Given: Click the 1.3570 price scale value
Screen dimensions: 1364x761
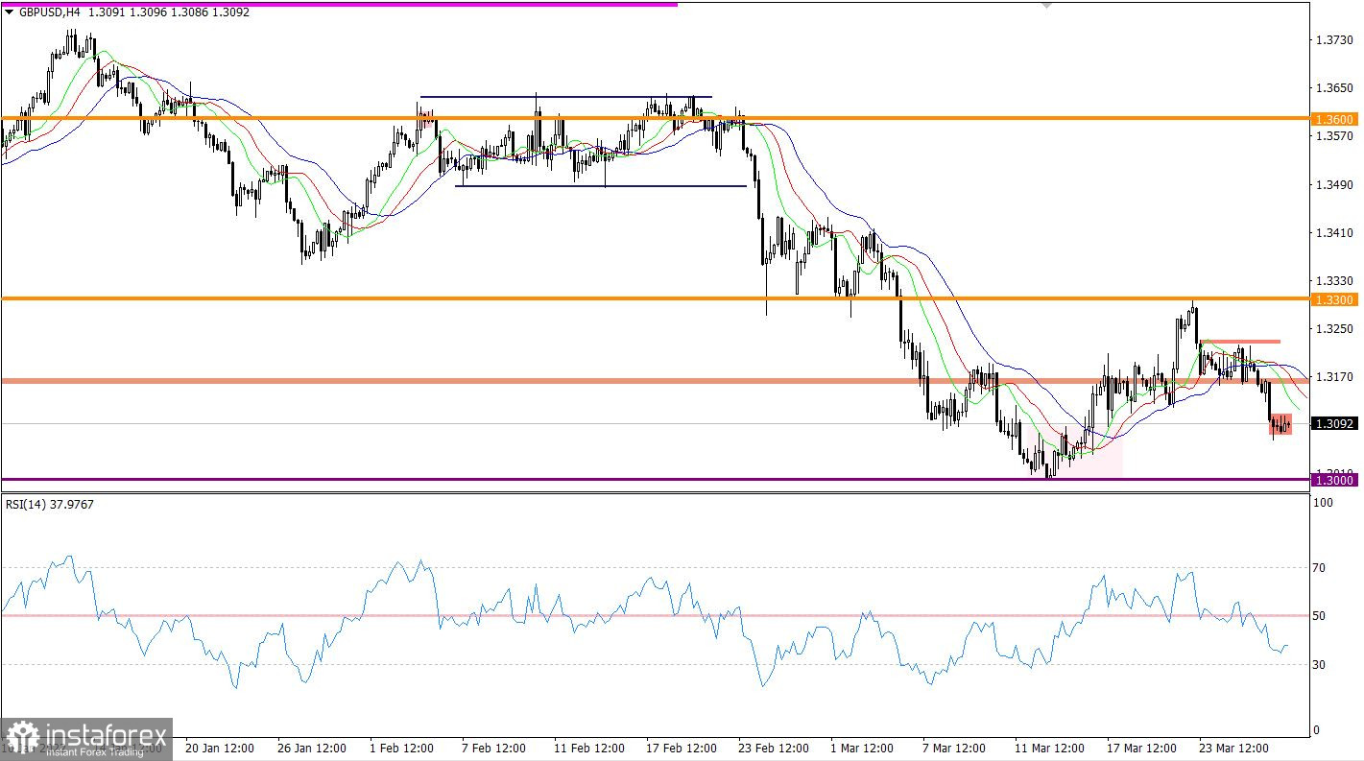Looking at the screenshot, I should coord(1335,136).
